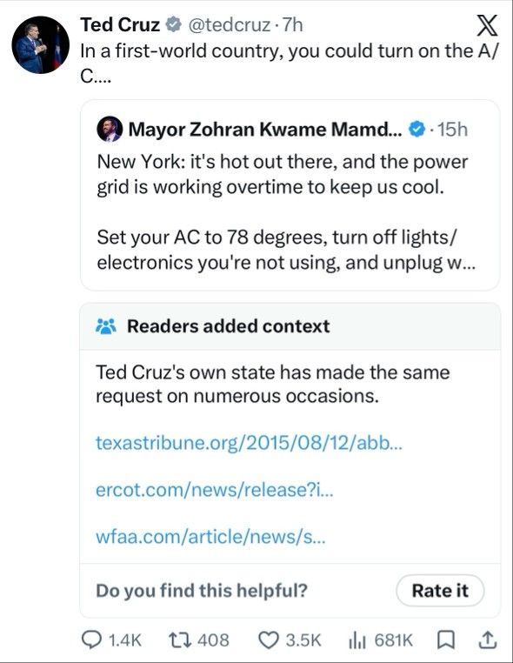This screenshot has height=663, width=513.
Task: Click the Readers added context people icon
Action: coord(106,326)
